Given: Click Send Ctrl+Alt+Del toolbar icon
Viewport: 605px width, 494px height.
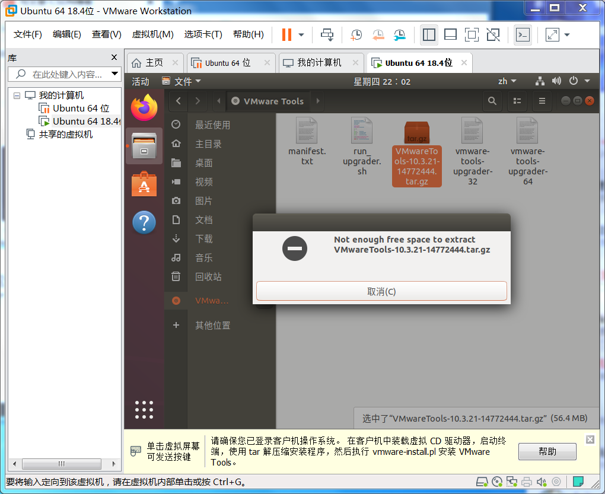Looking at the screenshot, I should click(x=327, y=35).
